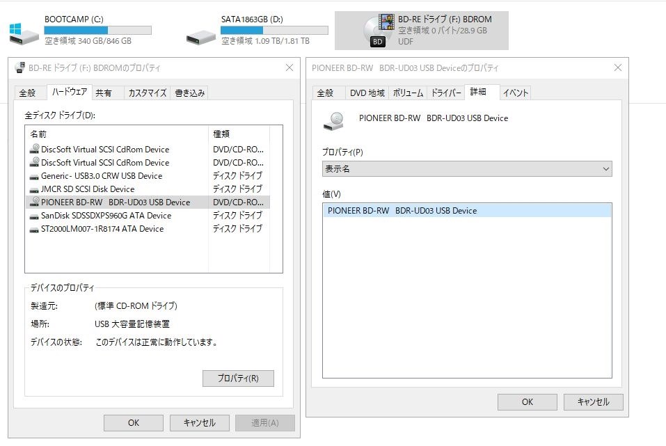Select Generic- USB3.0 CRW USB Device row
Image resolution: width=666 pixels, height=446 pixels.
(x=148, y=176)
